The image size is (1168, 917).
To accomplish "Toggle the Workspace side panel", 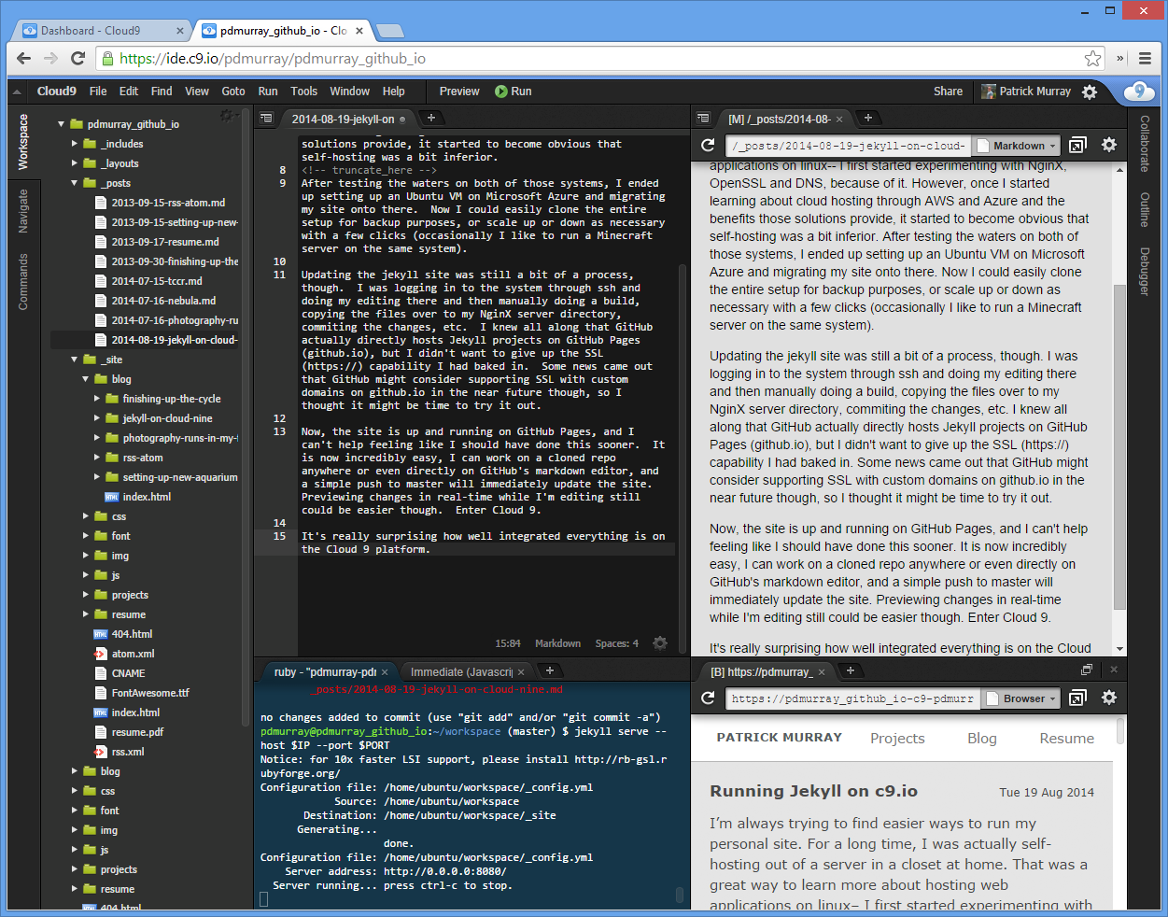I will pos(23,142).
